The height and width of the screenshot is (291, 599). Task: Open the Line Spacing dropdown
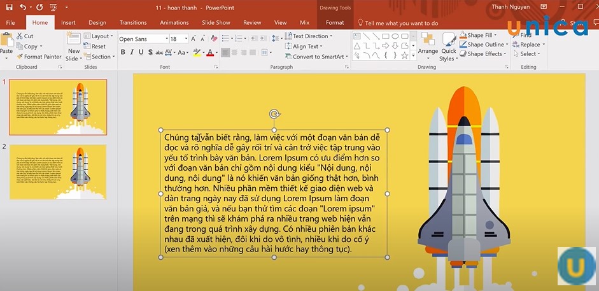pyautogui.click(x=276, y=39)
